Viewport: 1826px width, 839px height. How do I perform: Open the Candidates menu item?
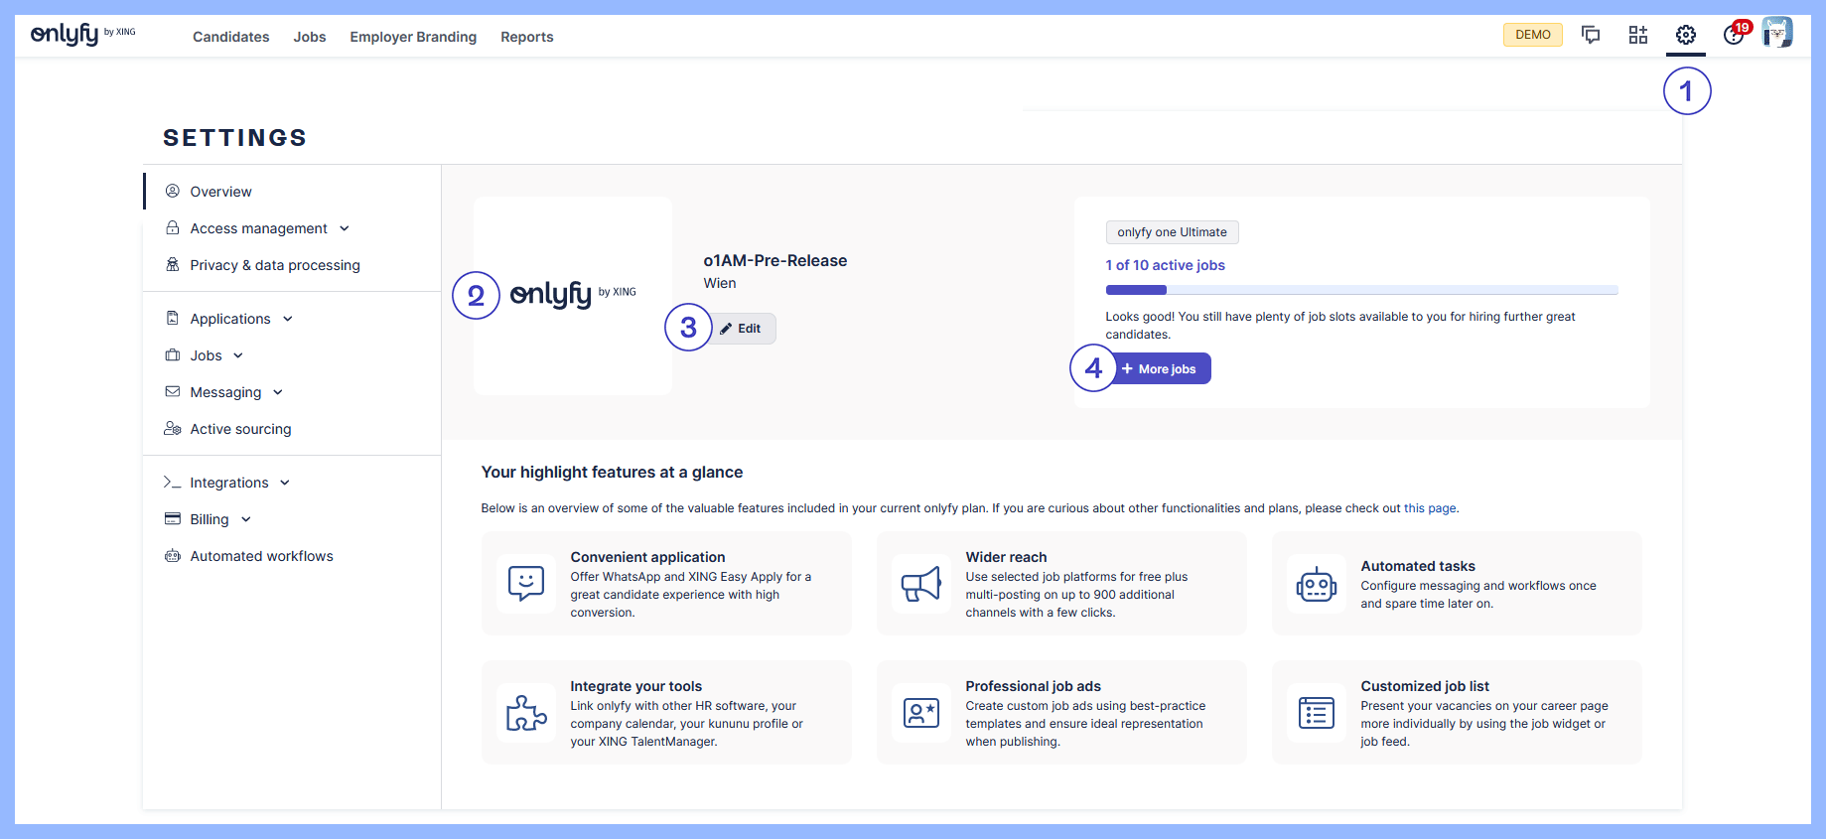pos(230,37)
